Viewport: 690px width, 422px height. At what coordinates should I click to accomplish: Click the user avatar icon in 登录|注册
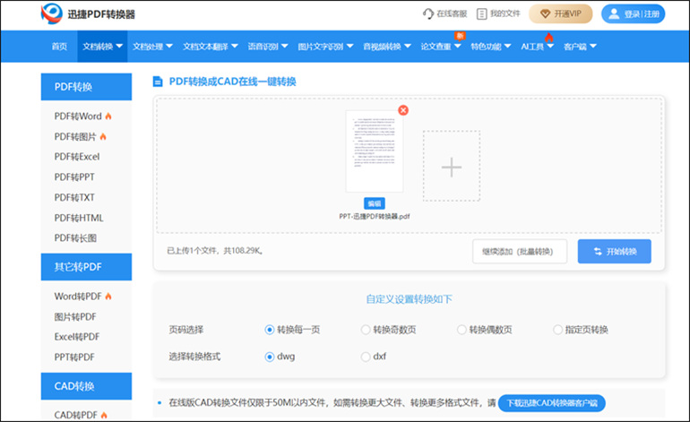pyautogui.click(x=614, y=14)
